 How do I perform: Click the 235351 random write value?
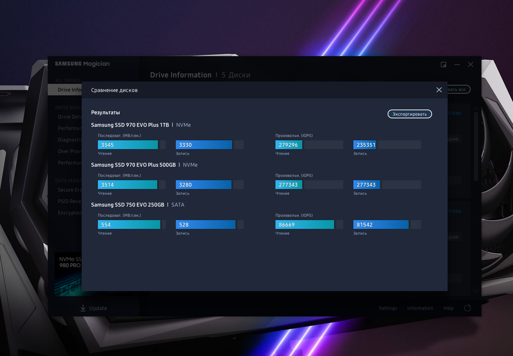point(366,145)
